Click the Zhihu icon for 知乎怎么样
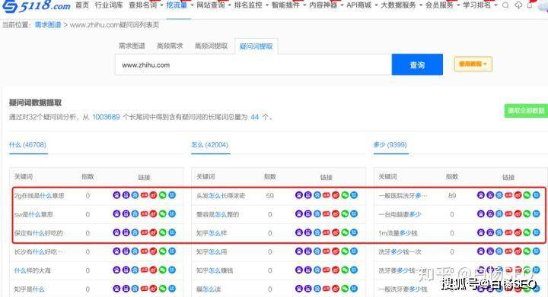The image size is (548, 297). pyautogui.click(x=354, y=232)
